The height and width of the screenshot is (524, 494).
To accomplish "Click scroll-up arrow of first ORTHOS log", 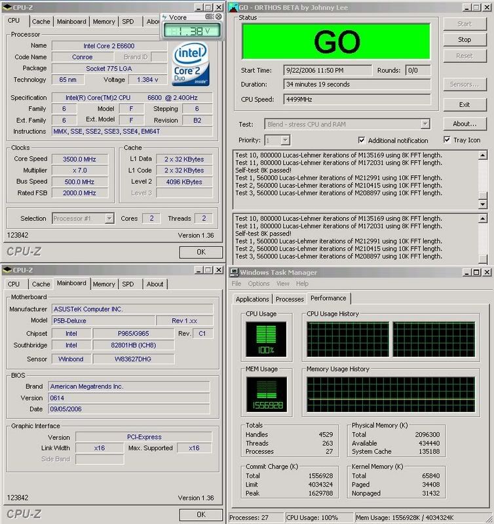I will tap(482, 155).
